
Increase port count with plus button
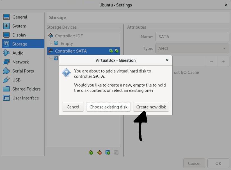(223, 61)
